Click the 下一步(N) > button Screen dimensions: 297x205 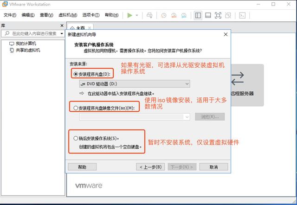click(182, 167)
